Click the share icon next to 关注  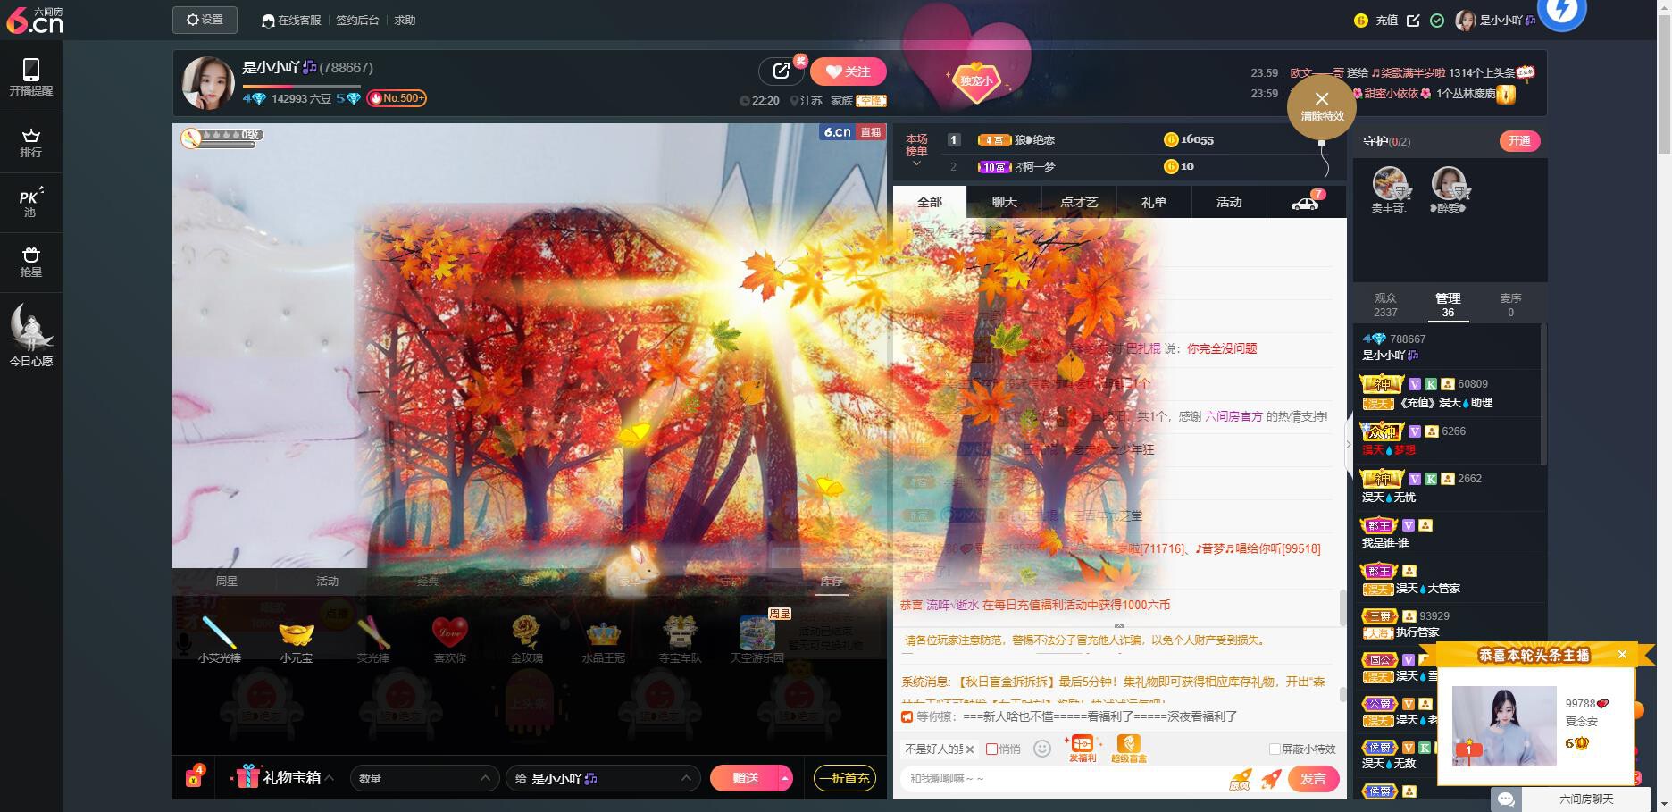tap(782, 71)
